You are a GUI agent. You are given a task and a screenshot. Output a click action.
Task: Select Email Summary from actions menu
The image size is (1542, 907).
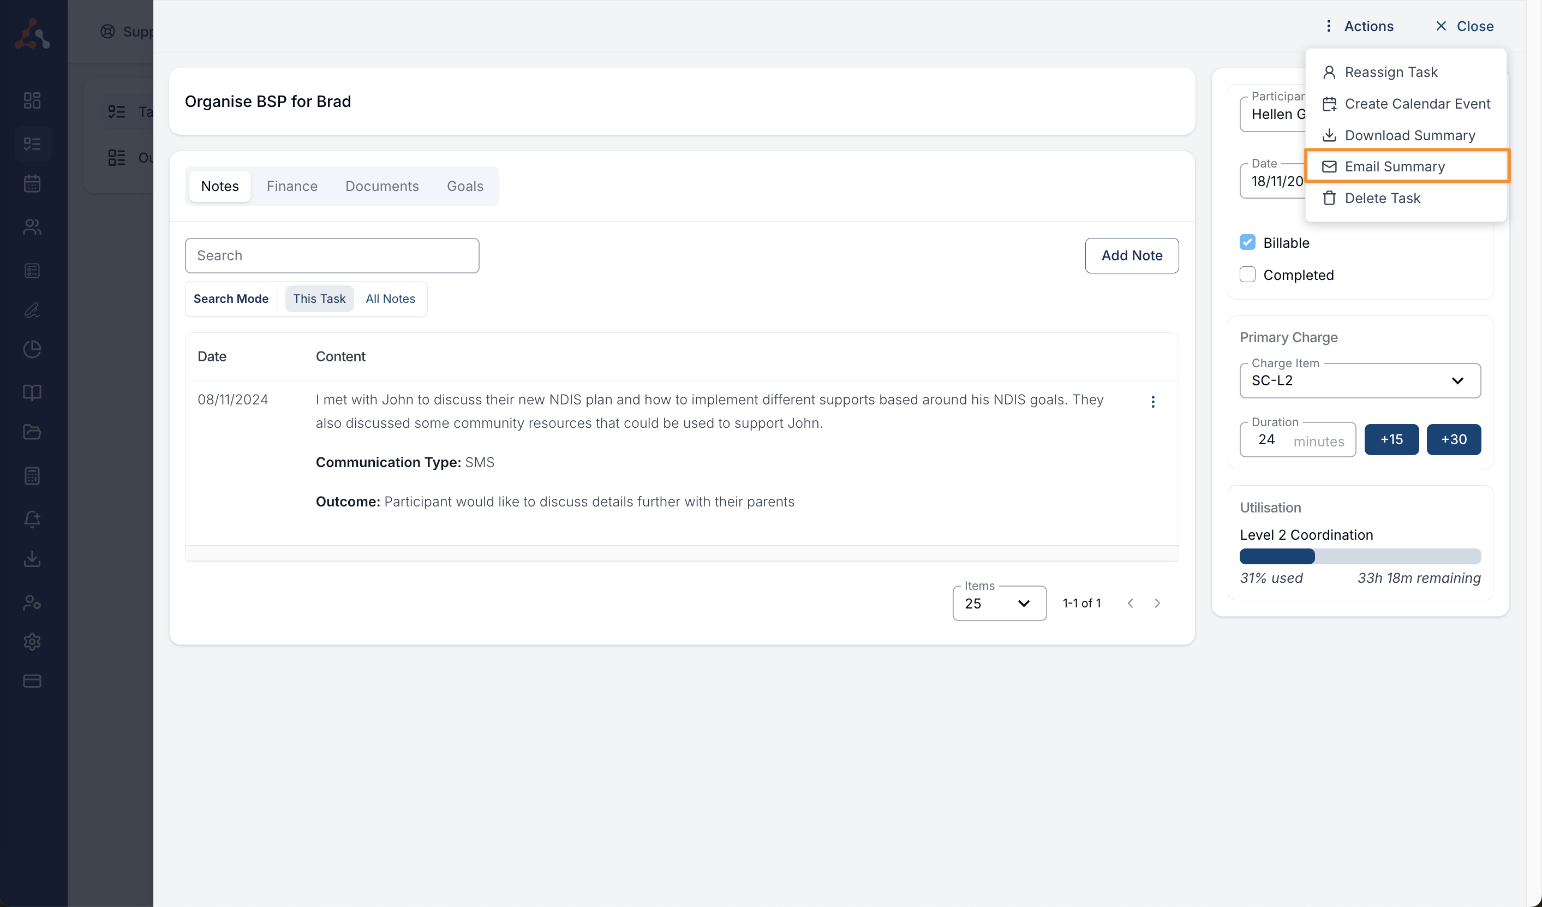pos(1394,166)
